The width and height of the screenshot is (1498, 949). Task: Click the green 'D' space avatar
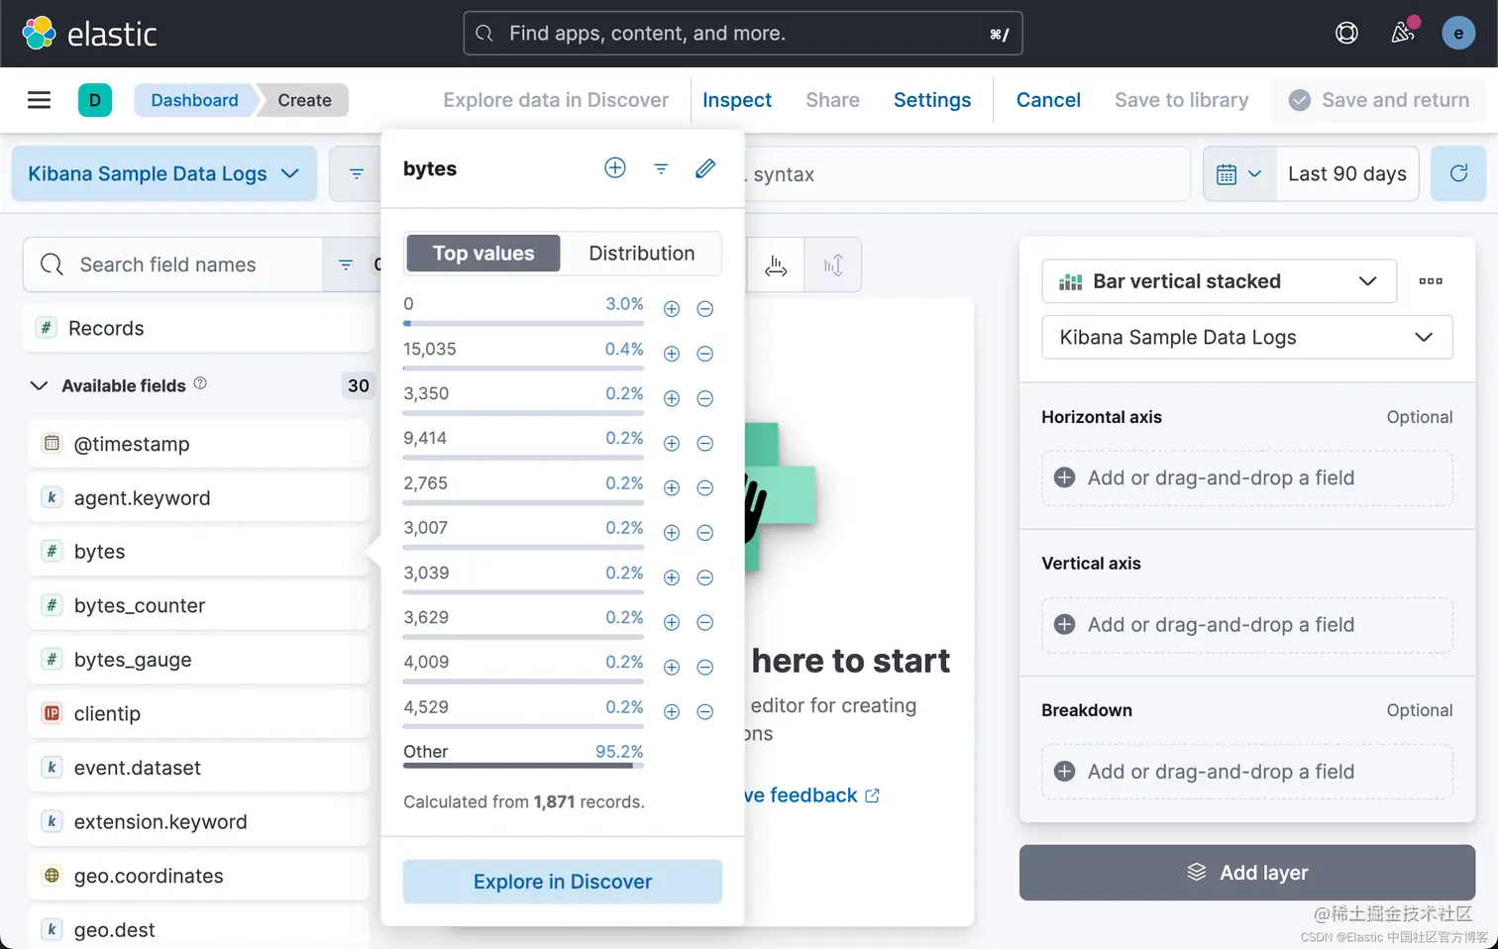(95, 100)
